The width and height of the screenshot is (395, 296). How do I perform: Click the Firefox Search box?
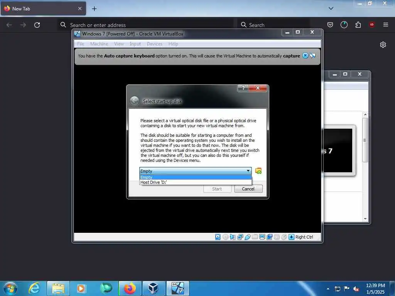point(273,25)
